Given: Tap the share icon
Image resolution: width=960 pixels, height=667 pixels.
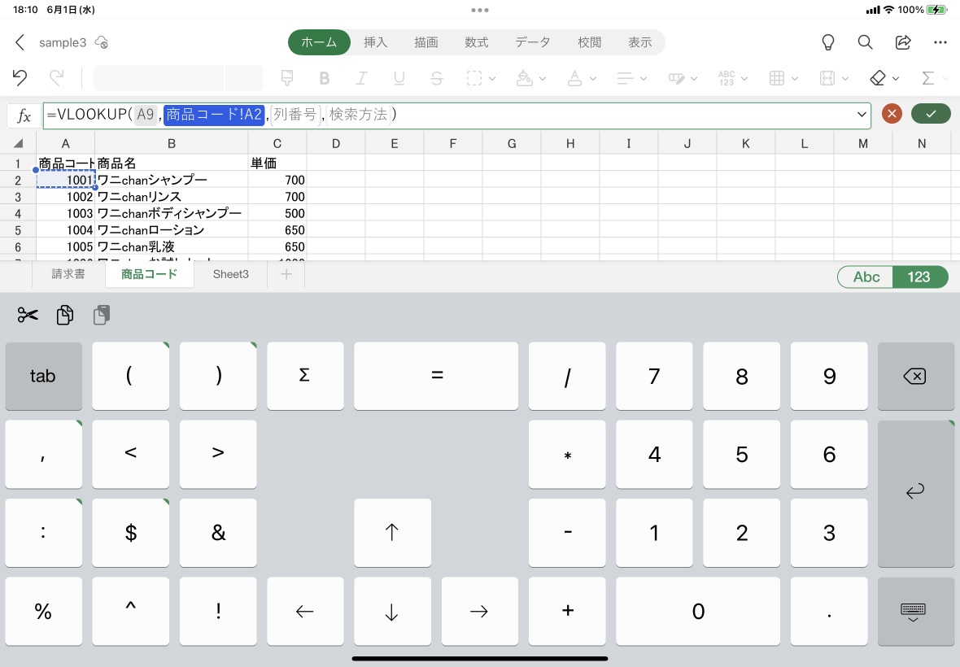Looking at the screenshot, I should click(903, 42).
